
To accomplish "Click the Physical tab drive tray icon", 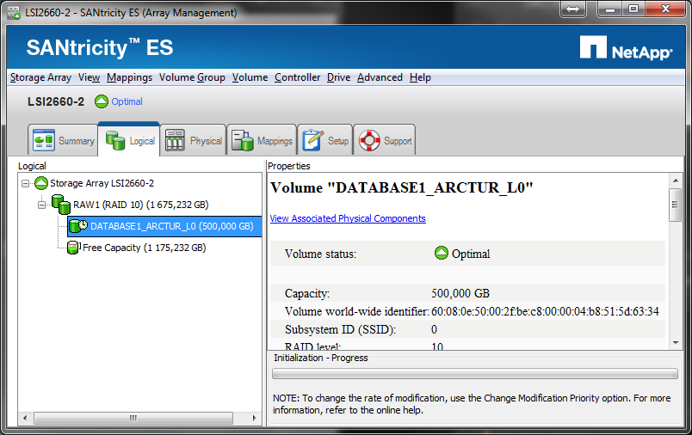I will pos(176,141).
